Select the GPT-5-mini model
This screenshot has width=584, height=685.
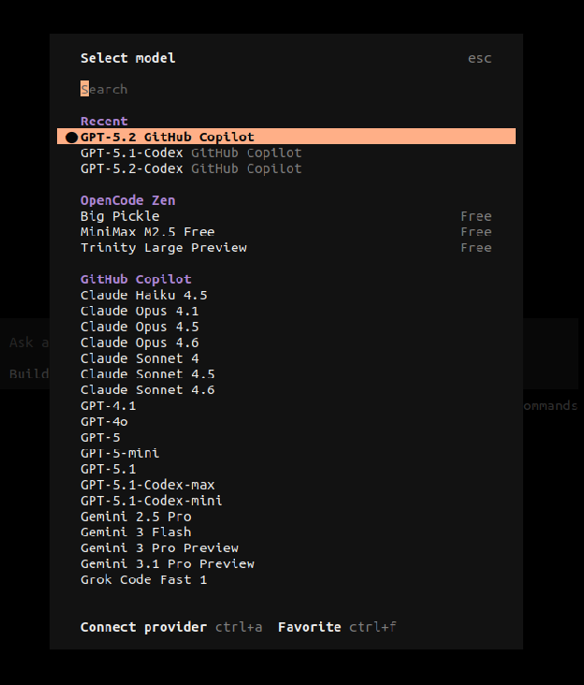(x=120, y=453)
